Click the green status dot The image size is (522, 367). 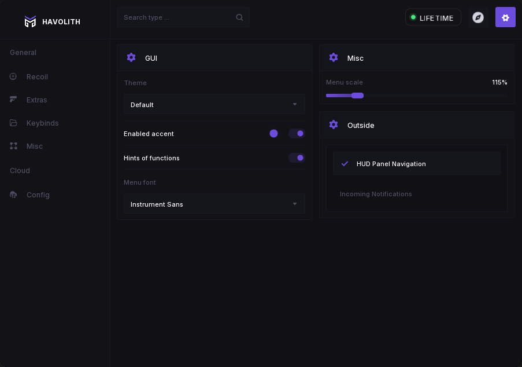(x=413, y=17)
